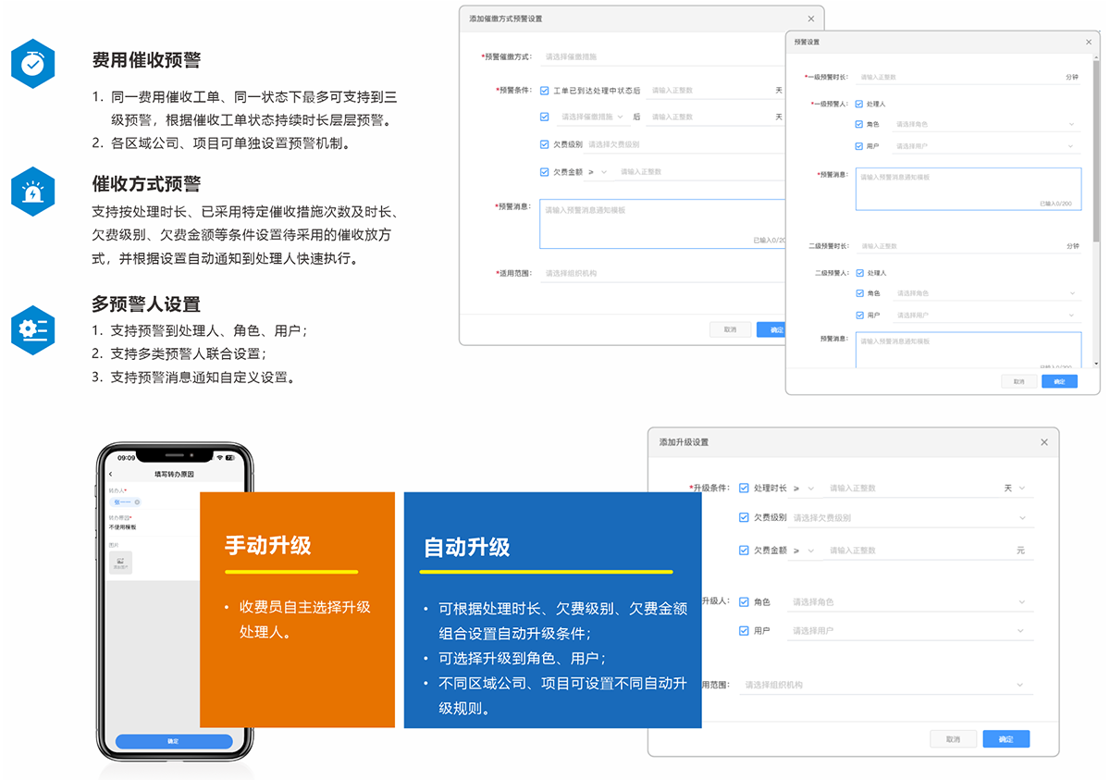Tap the add picture icon on phone
The height and width of the screenshot is (780, 1110).
click(120, 563)
